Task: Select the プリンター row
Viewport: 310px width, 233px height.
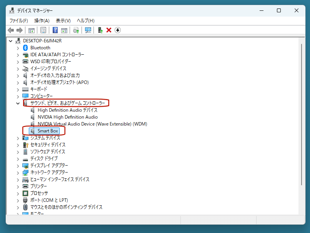Action: pos(38,186)
